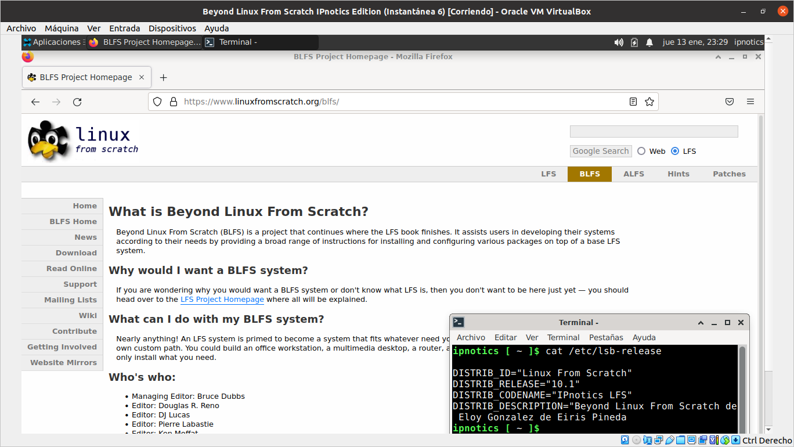Click VirtualBox network status icon
This screenshot has width=794, height=447.
pyautogui.click(x=658, y=440)
